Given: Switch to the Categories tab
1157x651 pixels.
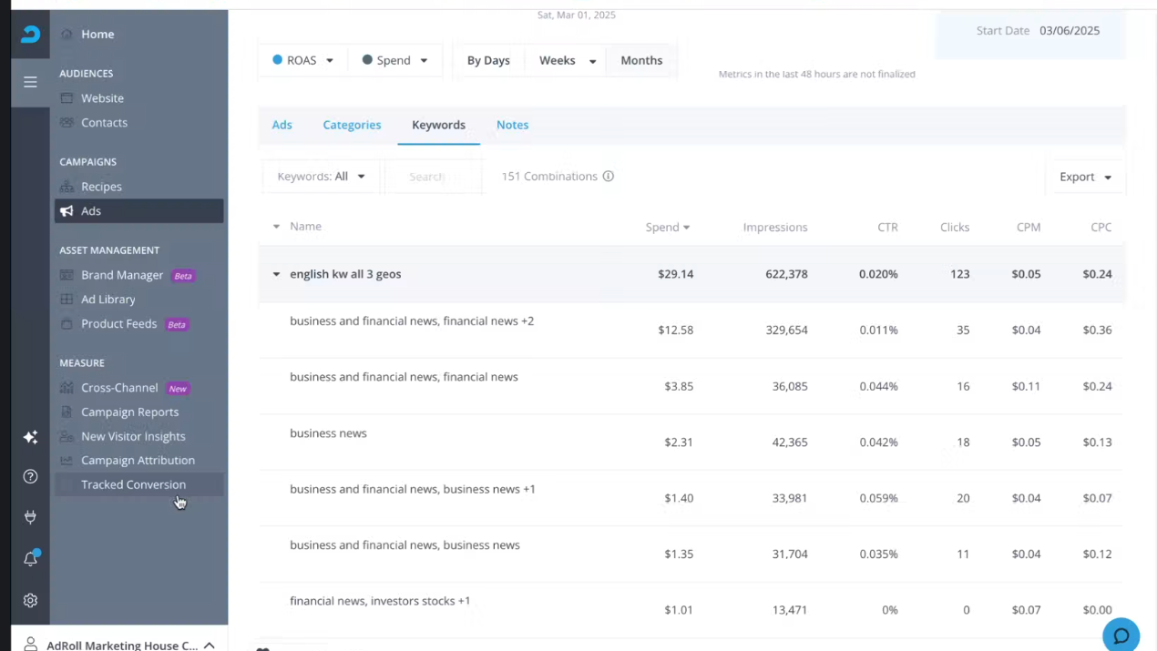Looking at the screenshot, I should [352, 125].
